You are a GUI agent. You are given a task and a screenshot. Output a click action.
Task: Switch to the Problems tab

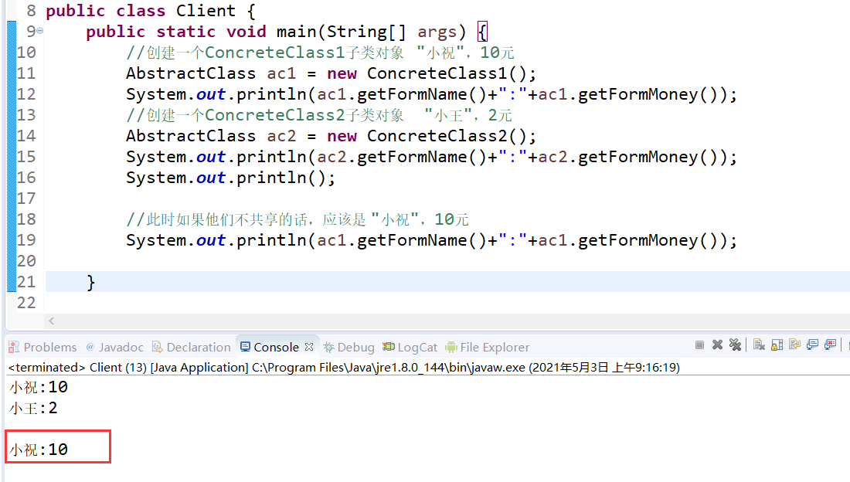42,347
